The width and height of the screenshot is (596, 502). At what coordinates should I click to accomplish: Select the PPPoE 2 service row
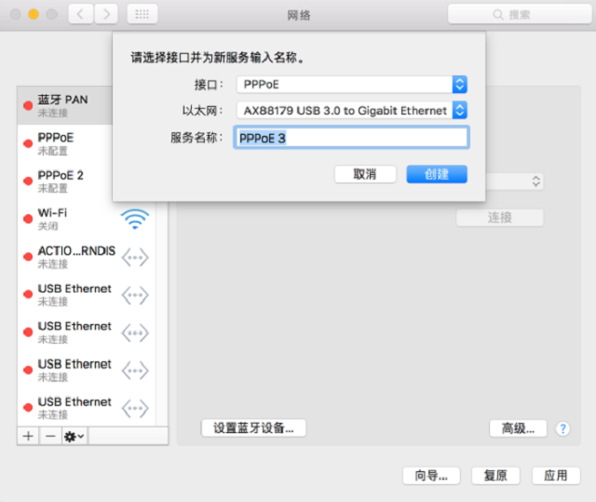coord(65,182)
